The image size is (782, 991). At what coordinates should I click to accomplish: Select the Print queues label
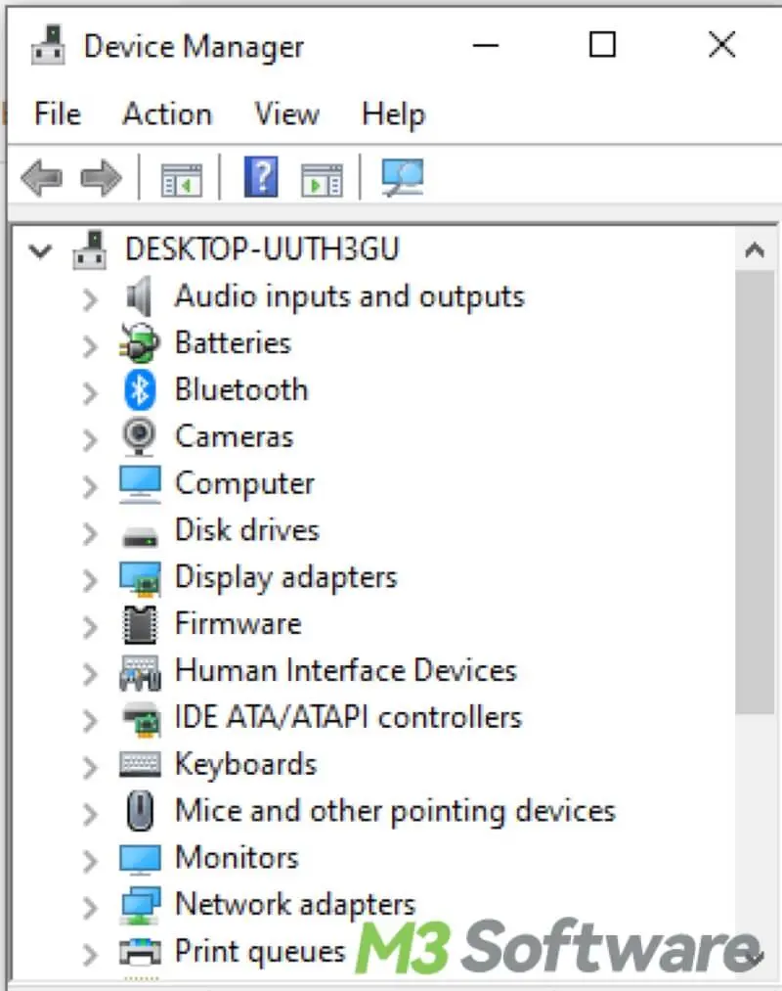[x=260, y=952]
